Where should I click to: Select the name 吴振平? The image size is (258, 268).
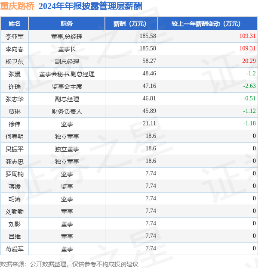[x=15, y=149]
